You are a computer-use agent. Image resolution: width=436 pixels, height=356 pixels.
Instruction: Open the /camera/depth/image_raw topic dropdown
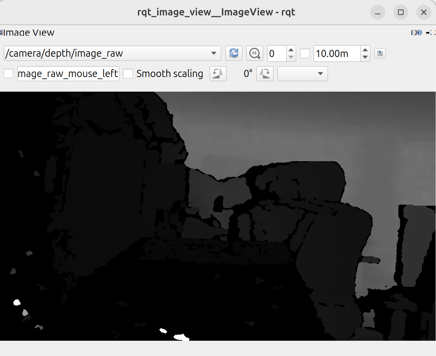(112, 53)
